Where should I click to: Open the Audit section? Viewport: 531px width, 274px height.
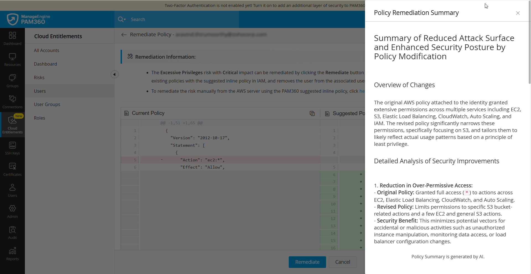click(12, 232)
